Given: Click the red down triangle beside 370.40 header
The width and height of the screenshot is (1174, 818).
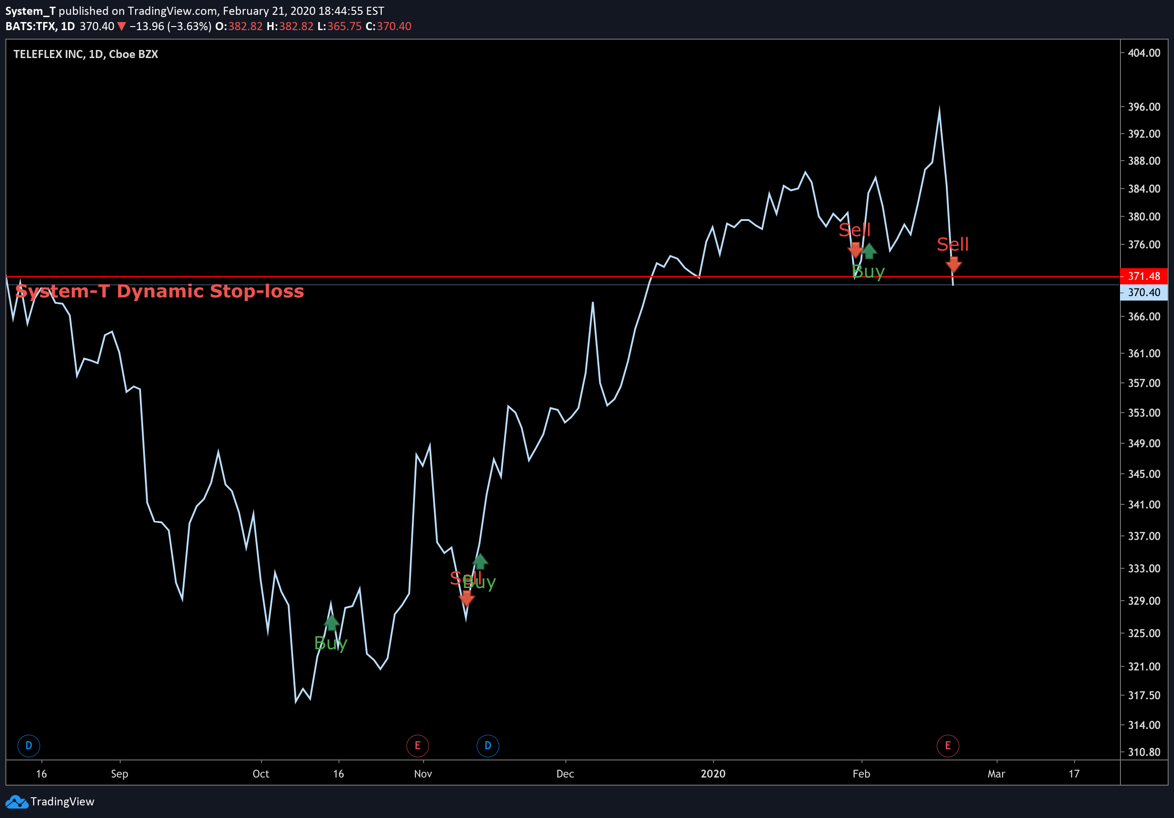Looking at the screenshot, I should [x=121, y=27].
